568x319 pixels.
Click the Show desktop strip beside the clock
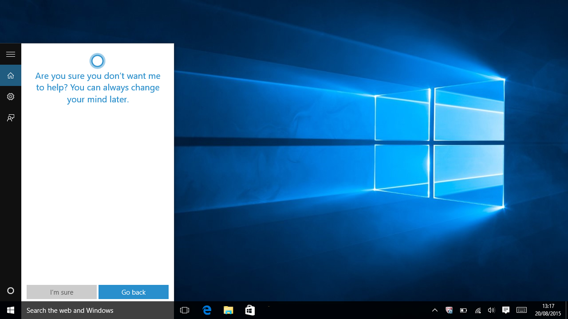(567, 310)
